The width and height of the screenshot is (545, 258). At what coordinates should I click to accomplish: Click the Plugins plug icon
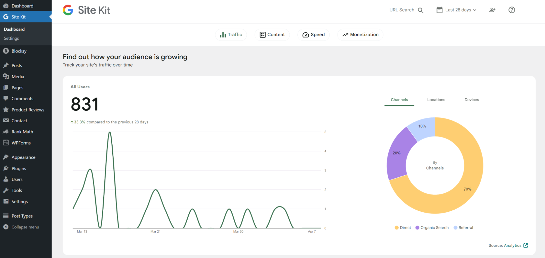tap(6, 168)
